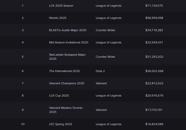Click Counter-Strike label in StarLadder Budapest row
Viewport: 186px width, 130px height.
[x=105, y=57]
